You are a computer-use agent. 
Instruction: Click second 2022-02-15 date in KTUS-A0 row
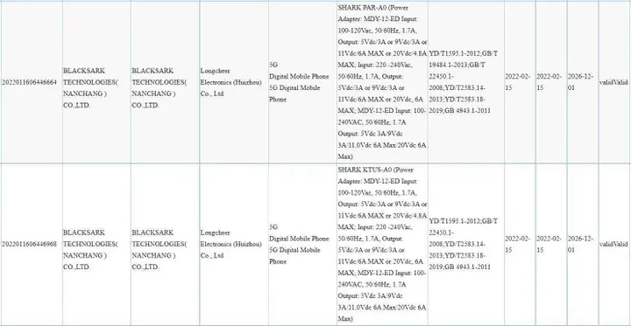[549, 244]
